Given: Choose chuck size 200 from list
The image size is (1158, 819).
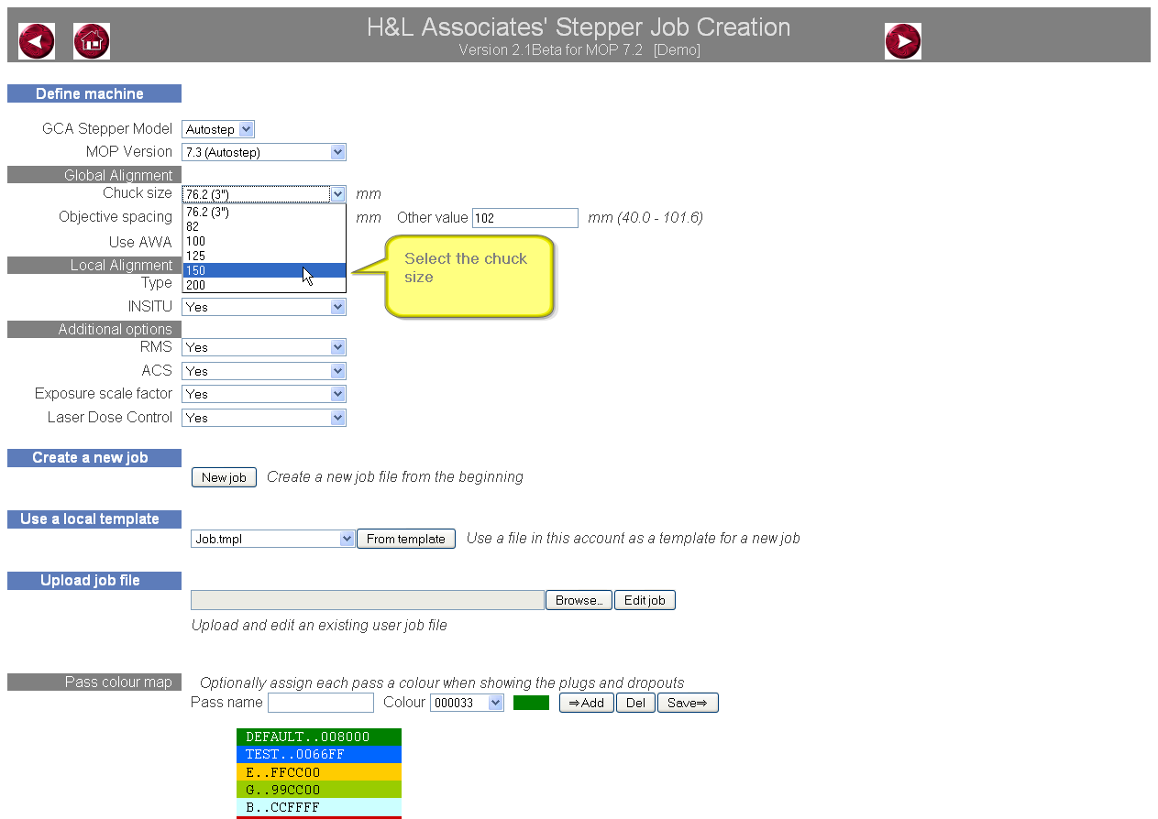Looking at the screenshot, I should [x=264, y=285].
